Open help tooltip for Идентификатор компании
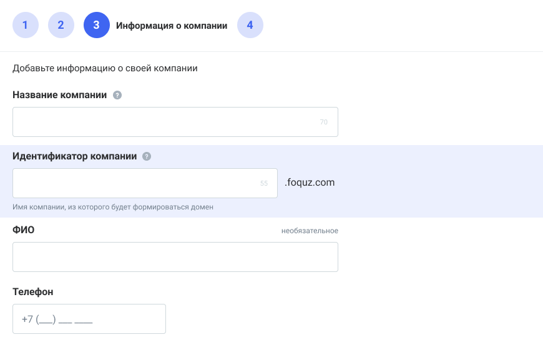This screenshot has width=543, height=347. click(x=147, y=157)
